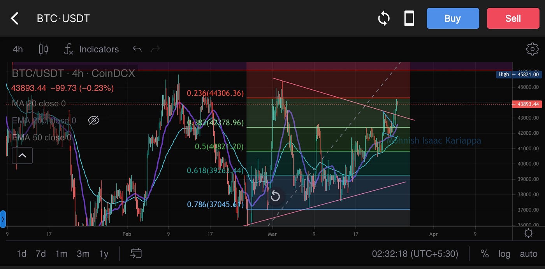Open the candlestick chart type picker
Screen dimensions: 545x269
44,49
